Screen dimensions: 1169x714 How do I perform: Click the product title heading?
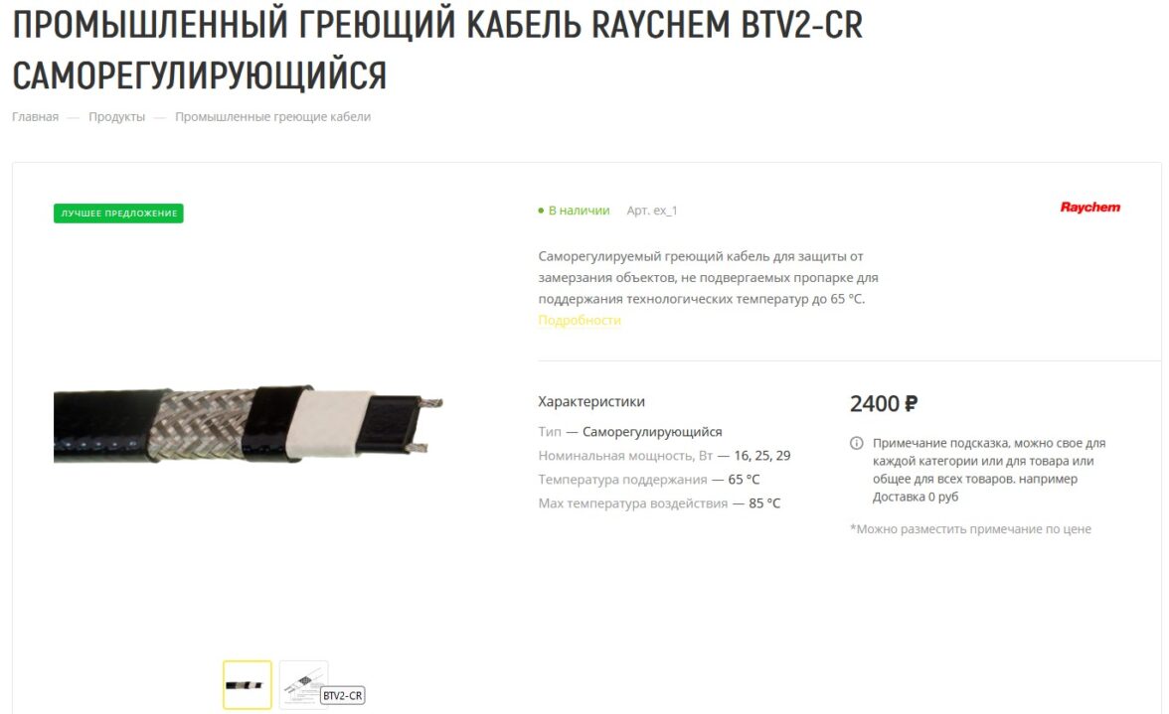pos(437,50)
